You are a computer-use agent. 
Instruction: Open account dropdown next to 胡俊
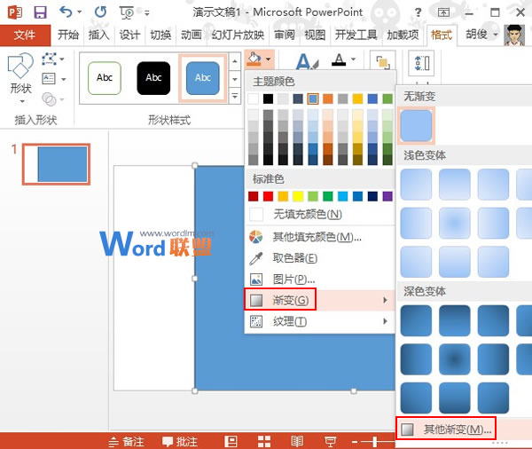coord(496,35)
